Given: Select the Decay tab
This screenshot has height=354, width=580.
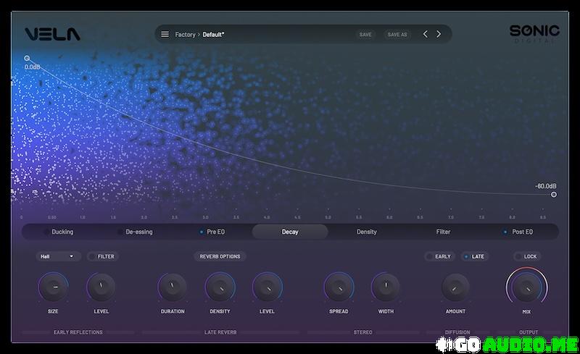Looking at the screenshot, I should 290,232.
